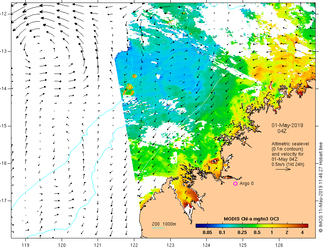
Task: Click the 0.1 colorbar tick label
Action: pos(222,233)
